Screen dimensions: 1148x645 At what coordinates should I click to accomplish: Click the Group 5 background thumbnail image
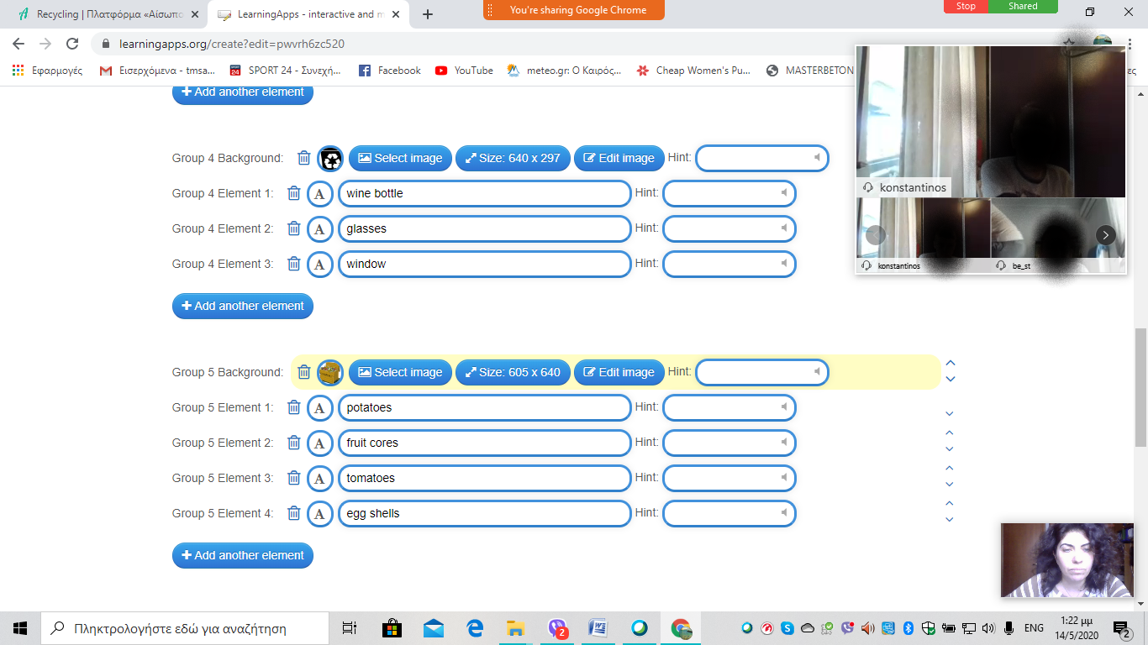(330, 372)
